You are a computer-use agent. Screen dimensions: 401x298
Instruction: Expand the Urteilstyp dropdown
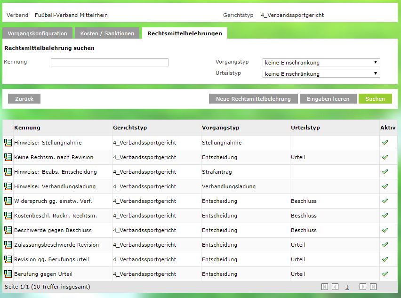pyautogui.click(x=321, y=74)
